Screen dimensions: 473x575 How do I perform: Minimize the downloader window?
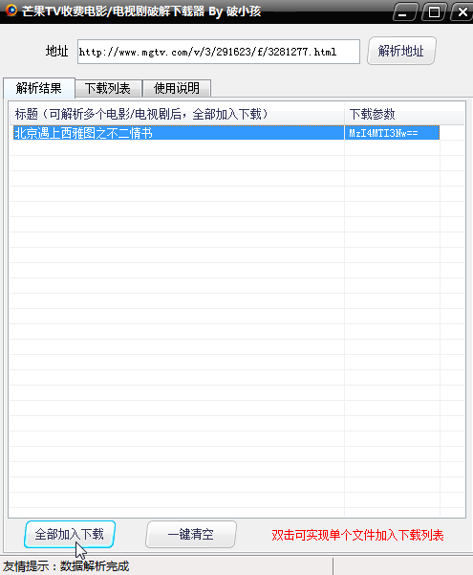[x=405, y=12]
